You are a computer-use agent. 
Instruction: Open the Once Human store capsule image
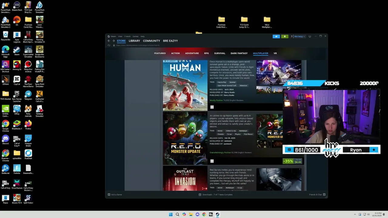coord(185,85)
